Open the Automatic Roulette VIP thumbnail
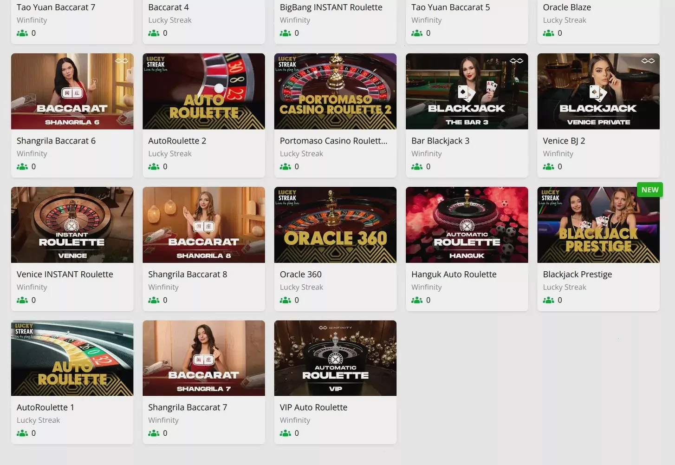The image size is (675, 465). pos(335,358)
